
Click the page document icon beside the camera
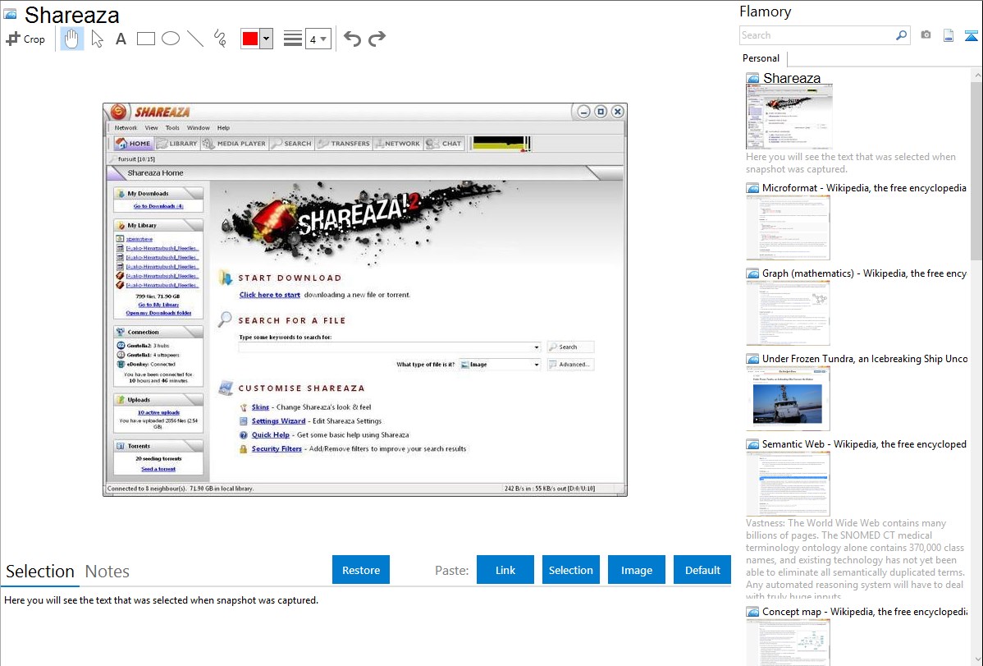[949, 35]
